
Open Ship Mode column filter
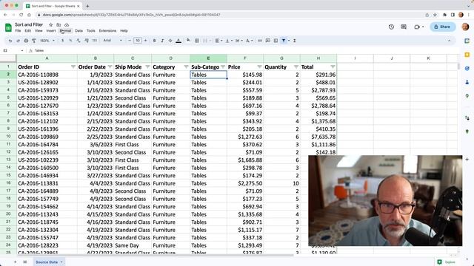pos(147,67)
